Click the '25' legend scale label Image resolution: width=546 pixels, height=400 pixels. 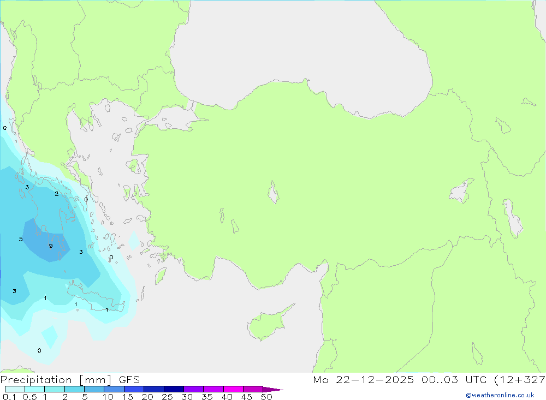coord(167,397)
